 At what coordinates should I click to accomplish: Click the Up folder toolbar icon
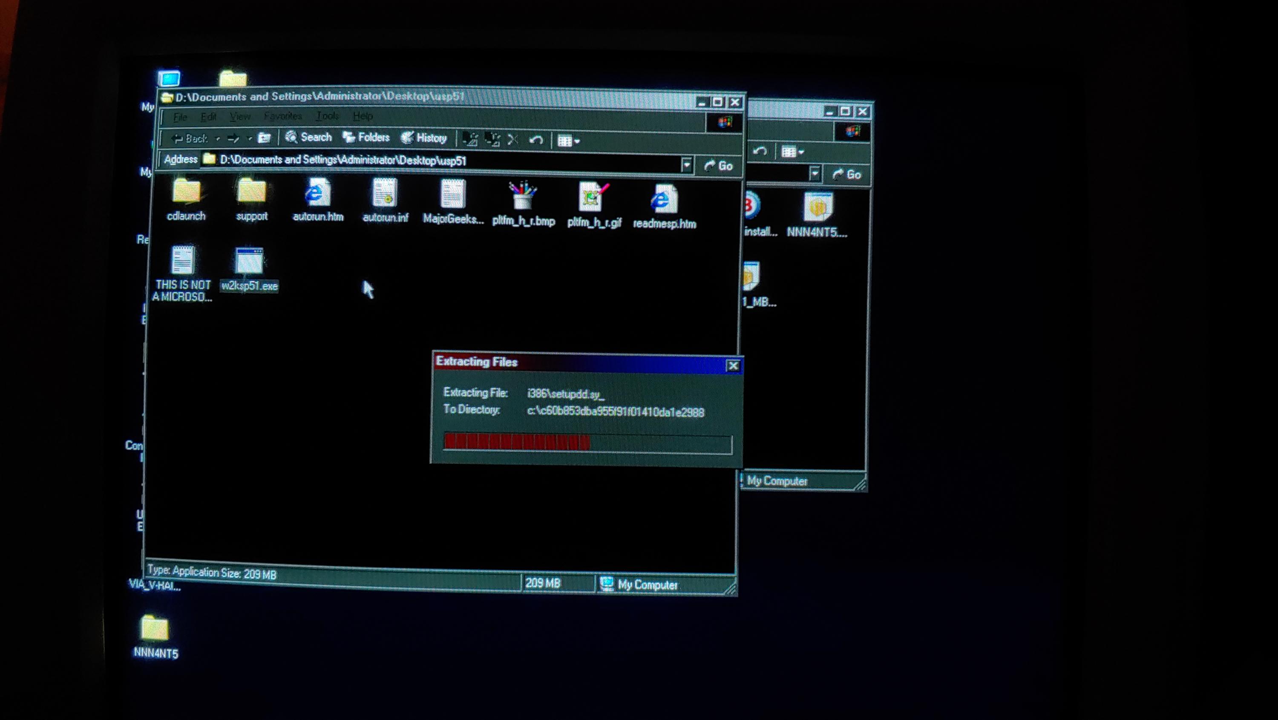(x=264, y=138)
